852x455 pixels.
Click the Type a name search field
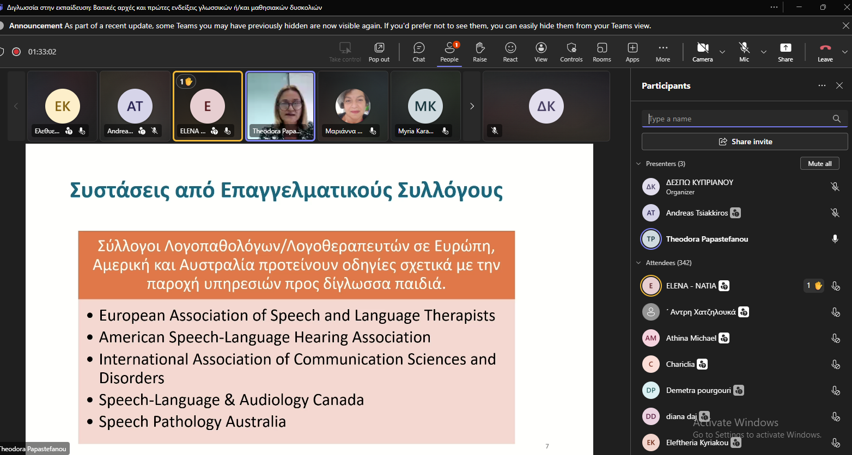[738, 119]
